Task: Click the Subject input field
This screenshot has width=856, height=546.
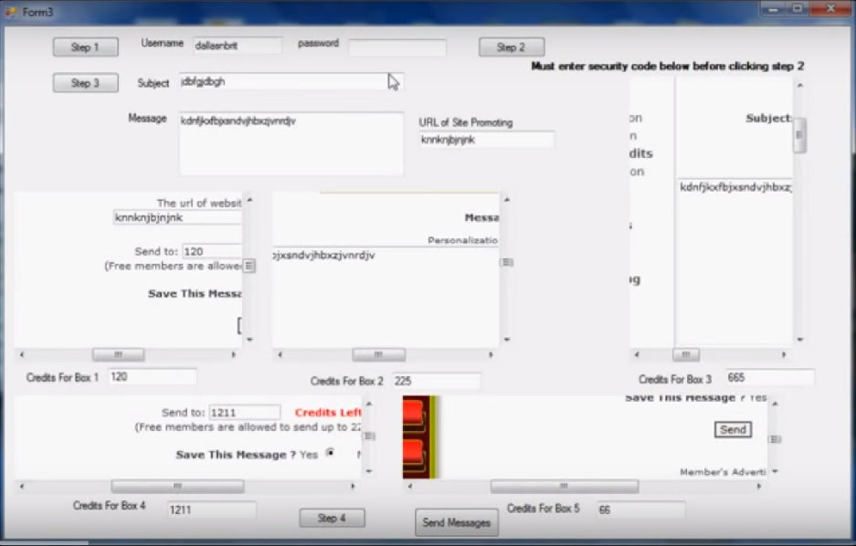Action: click(291, 82)
